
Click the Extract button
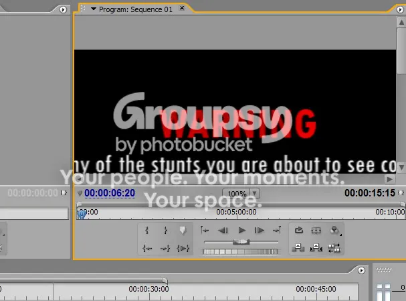316,248
